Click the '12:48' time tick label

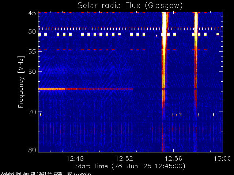pos(75,159)
